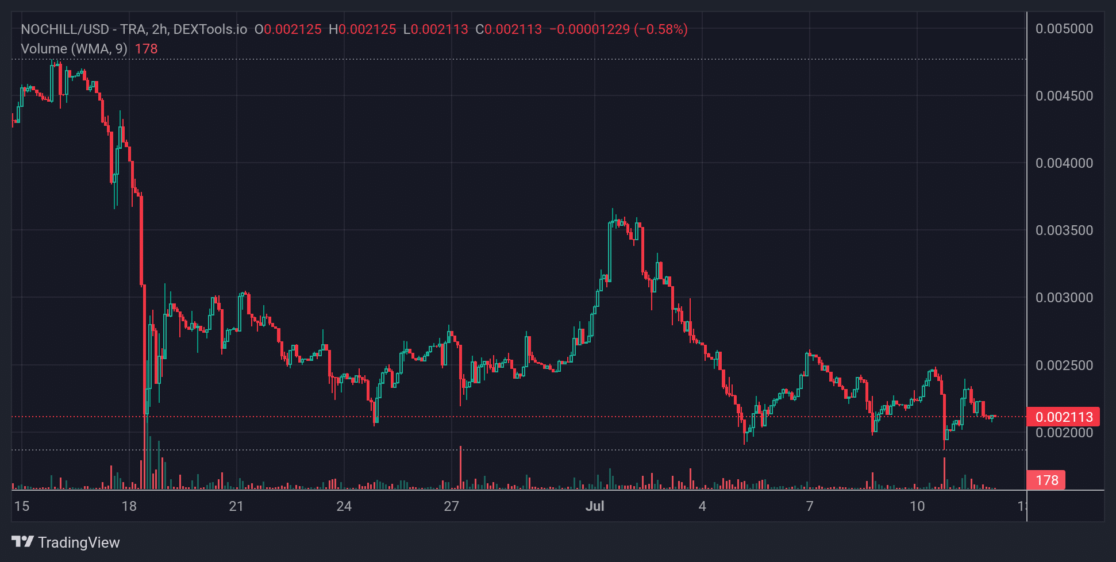Click the date label 15 on time axis
Image resolution: width=1116 pixels, height=562 pixels.
point(22,506)
